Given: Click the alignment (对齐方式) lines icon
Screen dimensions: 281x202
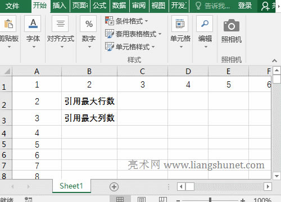Looking at the screenshot, I should (x=60, y=24).
